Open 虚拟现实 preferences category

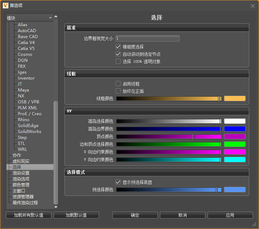point(21,161)
